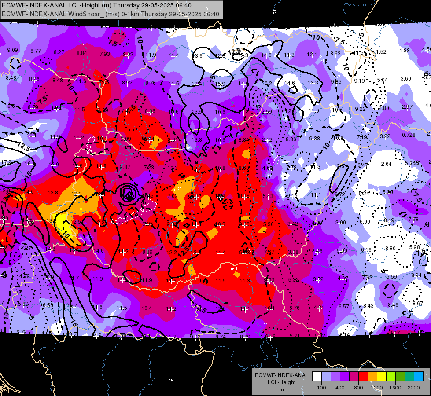Viewport: 431px width, 396px height.
Task: Click the wind shear value '15.4'
Action: pyautogui.click(x=72, y=306)
